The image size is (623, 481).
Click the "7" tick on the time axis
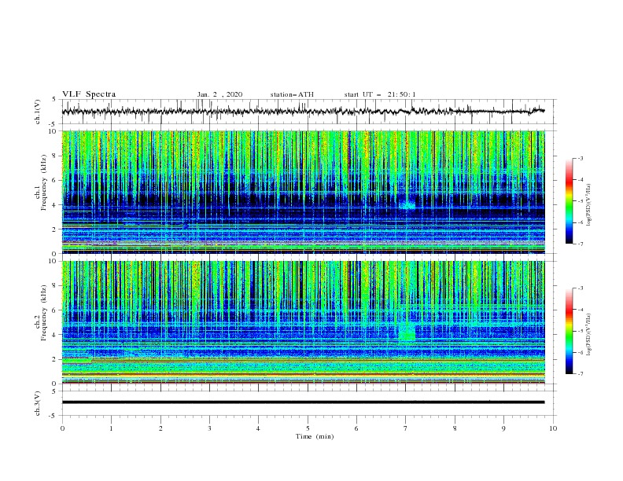tap(405, 428)
